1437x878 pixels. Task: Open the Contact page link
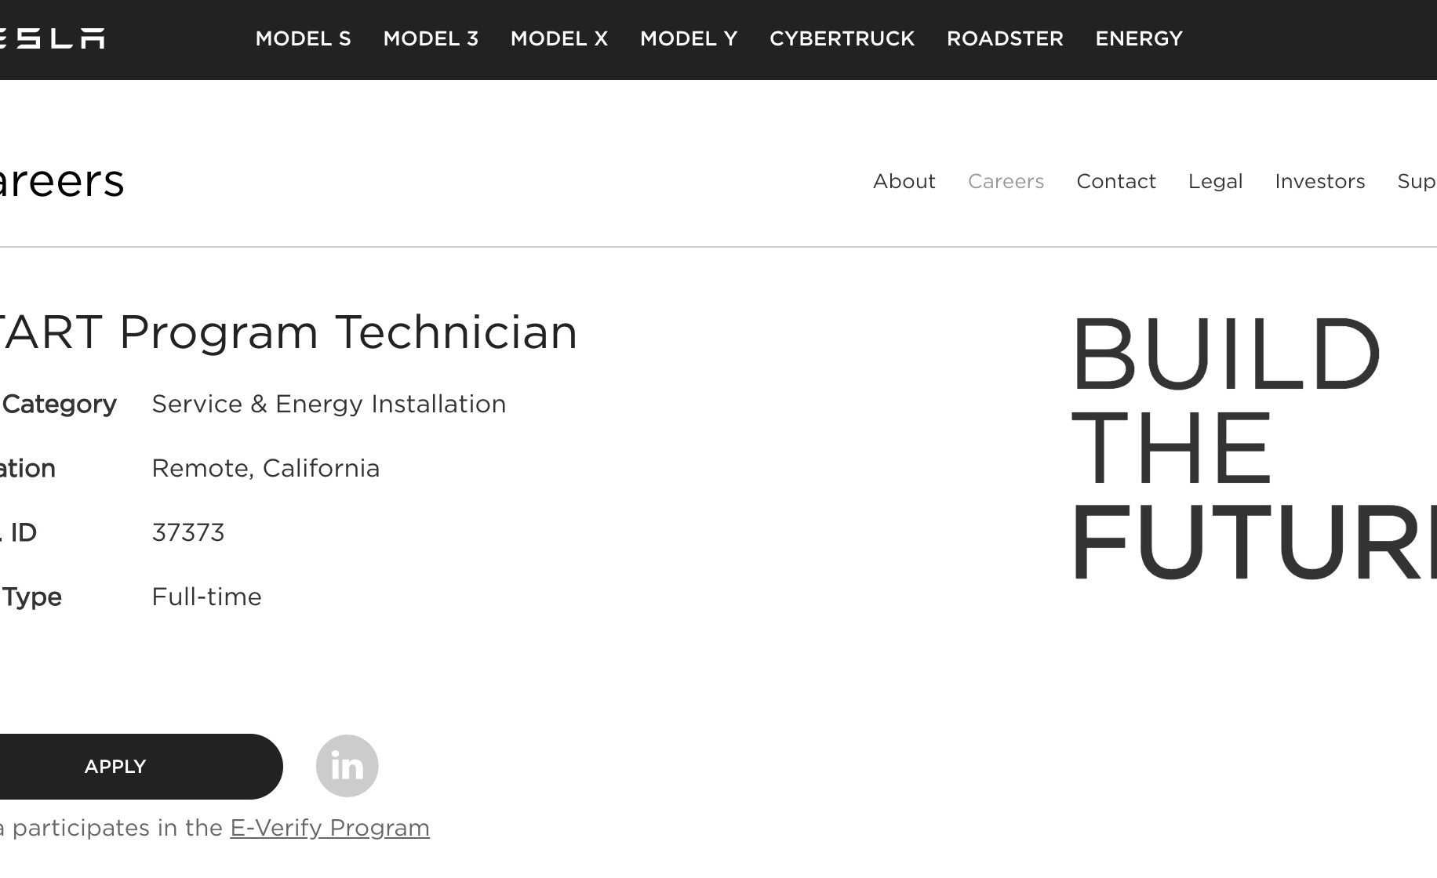point(1116,181)
